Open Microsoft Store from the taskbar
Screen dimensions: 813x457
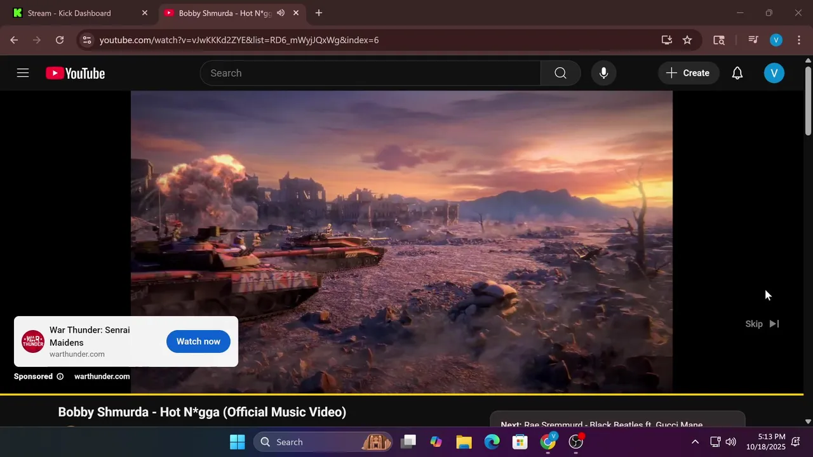(520, 442)
